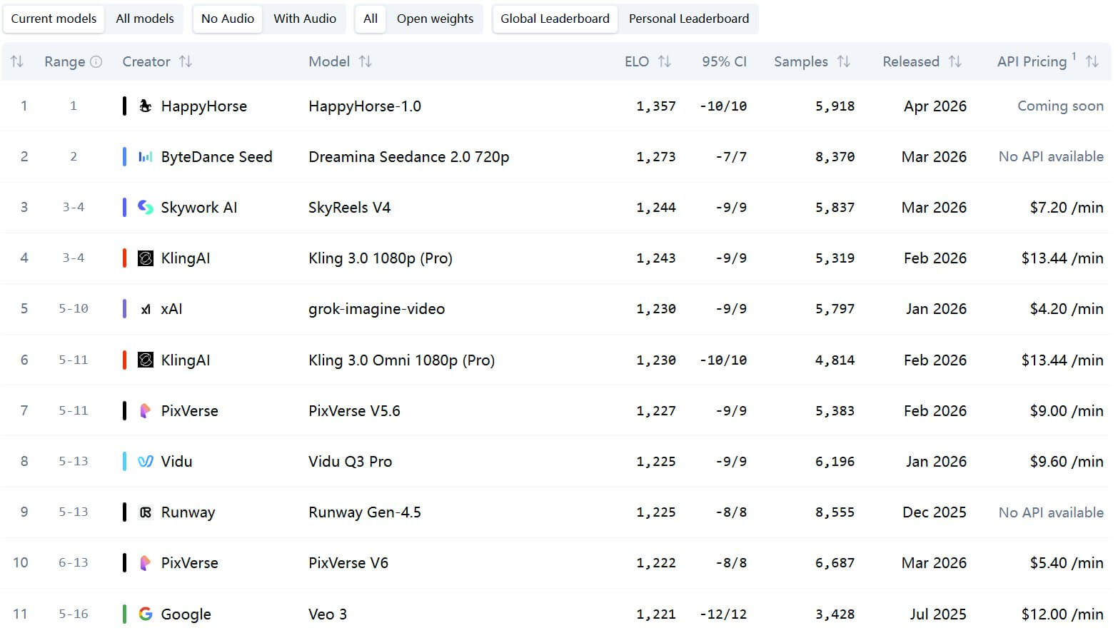Click the Vidu logo icon
This screenshot has height=638, width=1118.
(145, 462)
